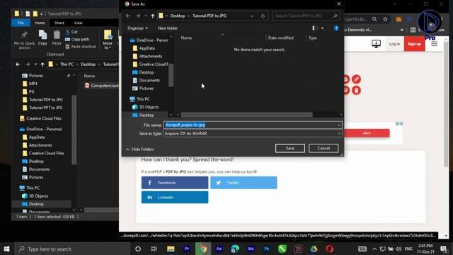Open Save As dialog help
The height and width of the screenshot is (255, 453).
pos(336,28)
